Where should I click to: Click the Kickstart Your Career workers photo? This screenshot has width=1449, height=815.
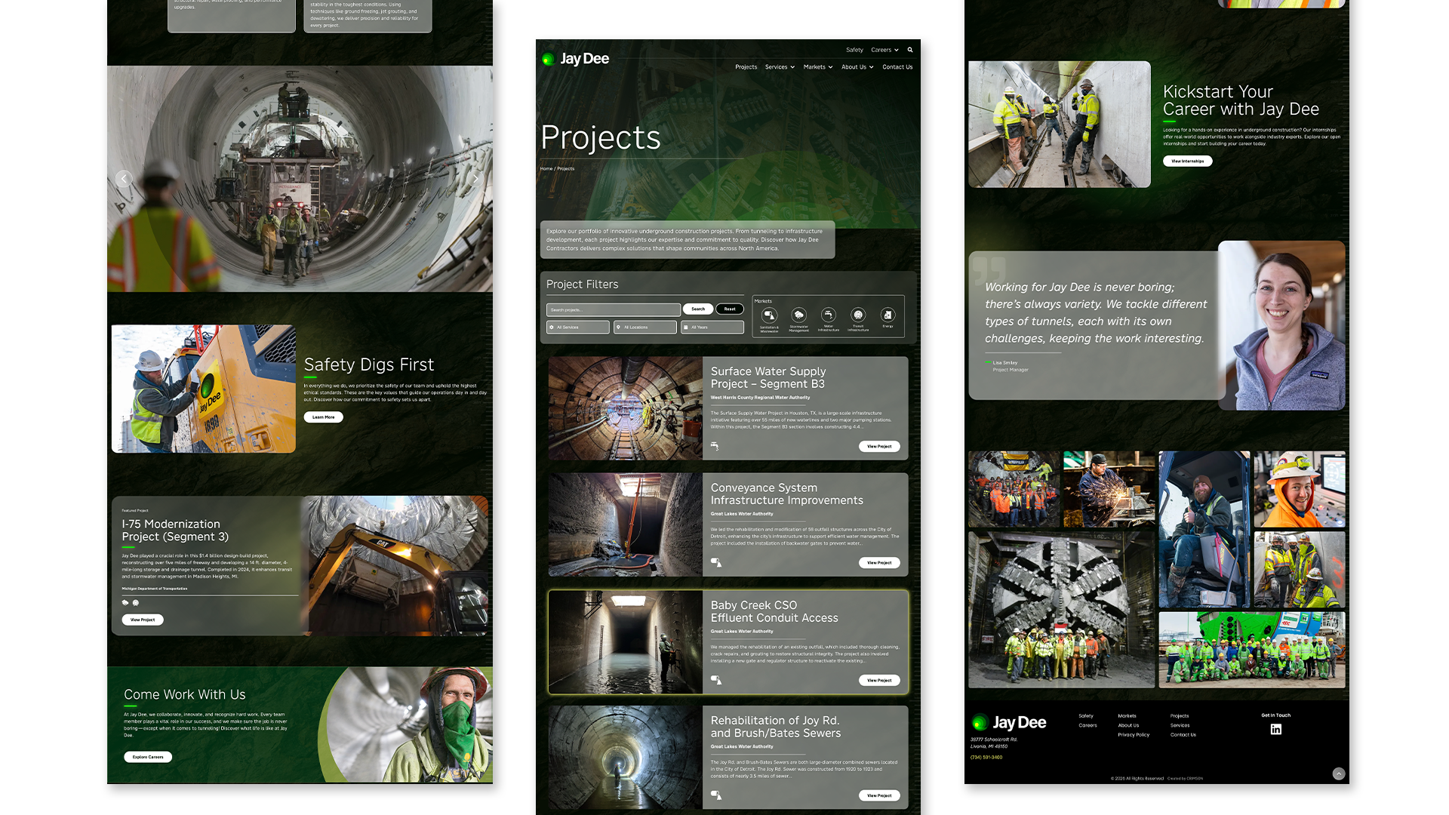click(1060, 125)
